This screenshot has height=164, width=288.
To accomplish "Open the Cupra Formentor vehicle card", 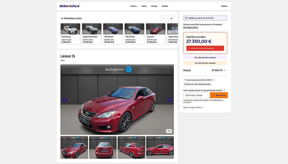I will pos(92,34).
